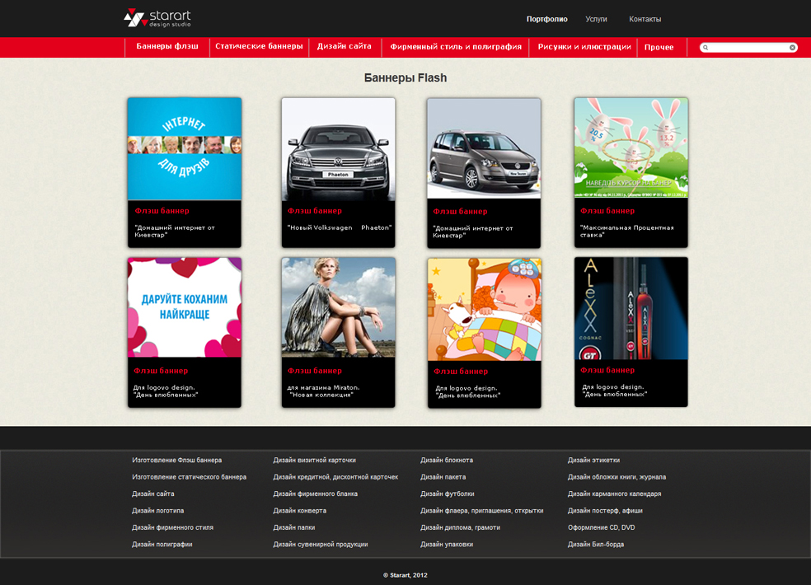
Task: Open footer link Дизайн футболки
Action: [x=448, y=494]
